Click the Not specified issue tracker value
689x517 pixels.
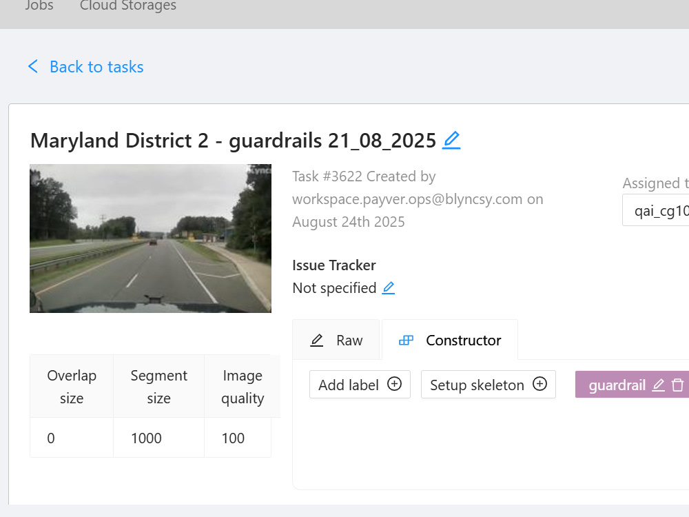334,288
